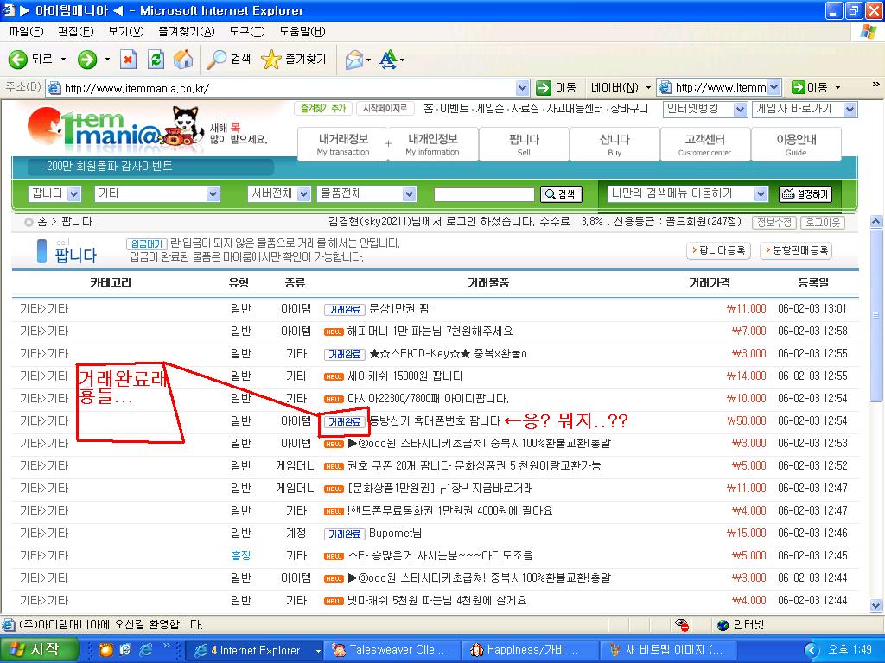
Task: Click the Refresh page icon
Action: [156, 60]
